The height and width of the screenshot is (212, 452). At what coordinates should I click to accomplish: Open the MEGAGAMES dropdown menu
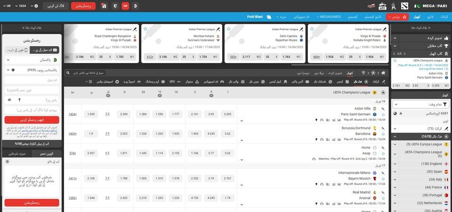329,17
